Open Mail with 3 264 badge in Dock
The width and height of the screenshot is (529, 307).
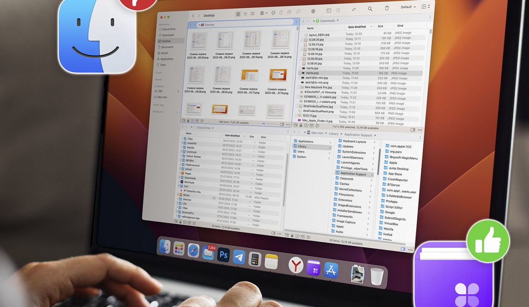[x=208, y=253]
